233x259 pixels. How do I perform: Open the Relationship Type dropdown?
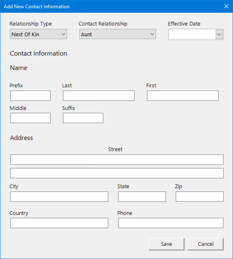tap(38, 34)
